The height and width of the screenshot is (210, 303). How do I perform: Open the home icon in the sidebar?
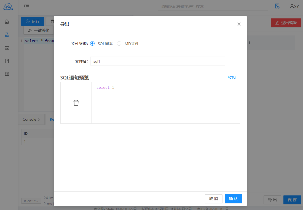pyautogui.click(x=7, y=22)
